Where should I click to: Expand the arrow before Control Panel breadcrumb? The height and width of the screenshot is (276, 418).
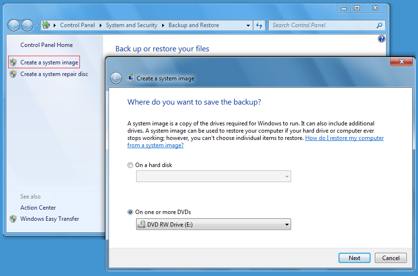tap(55, 25)
